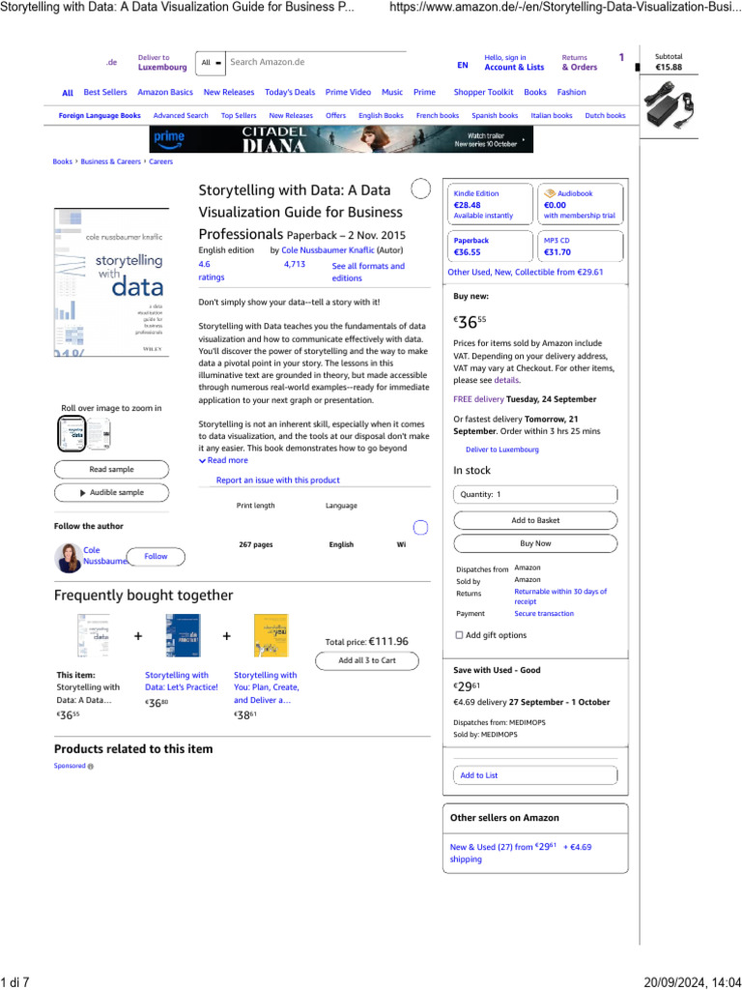Click the Sponsored info icon
Screen dimensions: 742x990
(90, 767)
